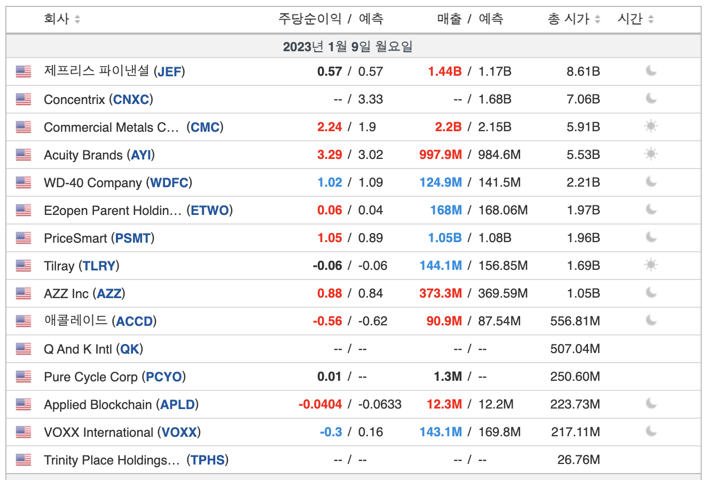Select company name Applied Blockchain
The height and width of the screenshot is (480, 706).
coord(98,404)
